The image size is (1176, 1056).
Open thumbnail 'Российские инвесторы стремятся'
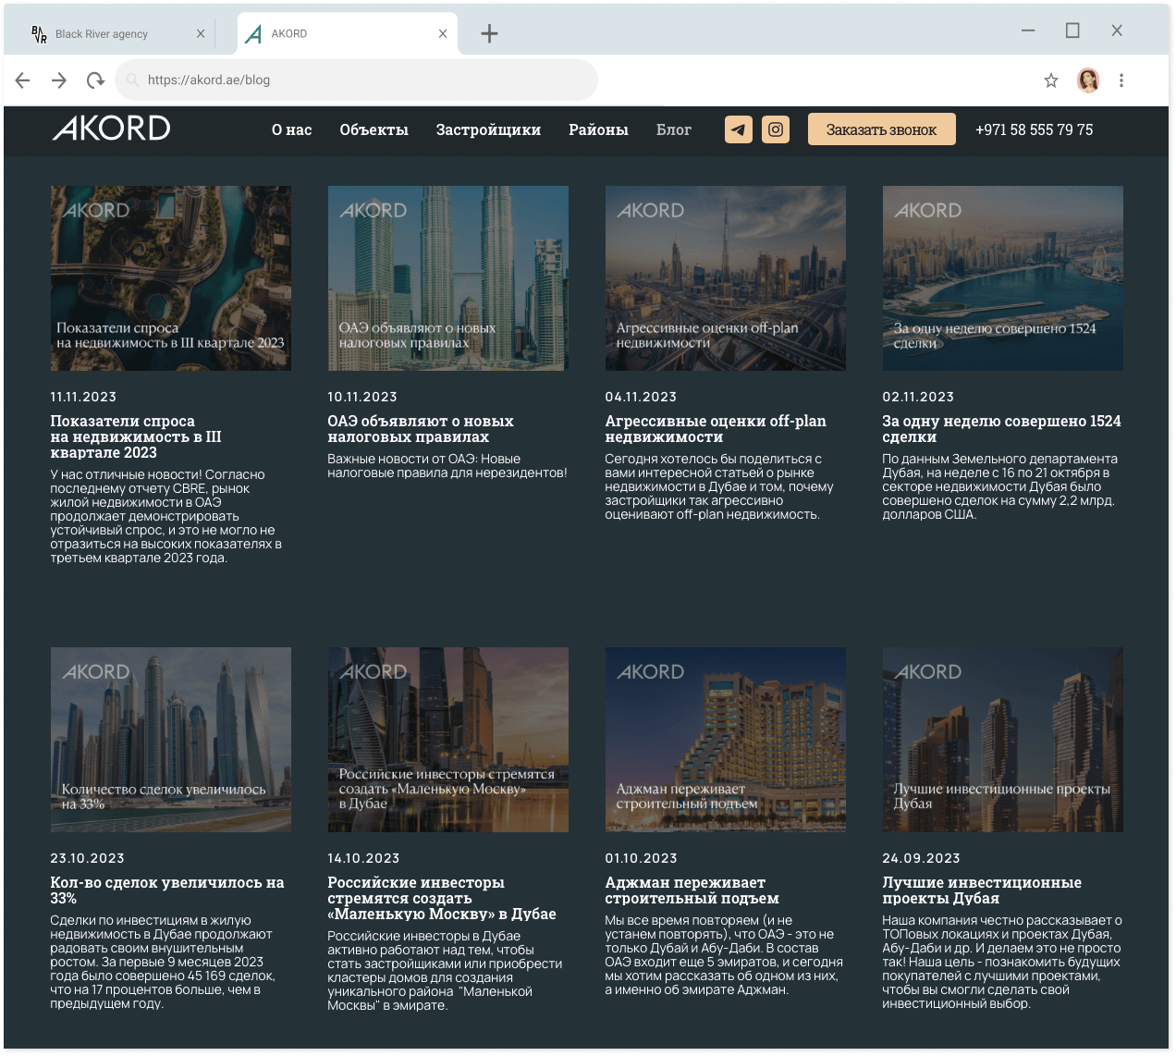coord(448,740)
